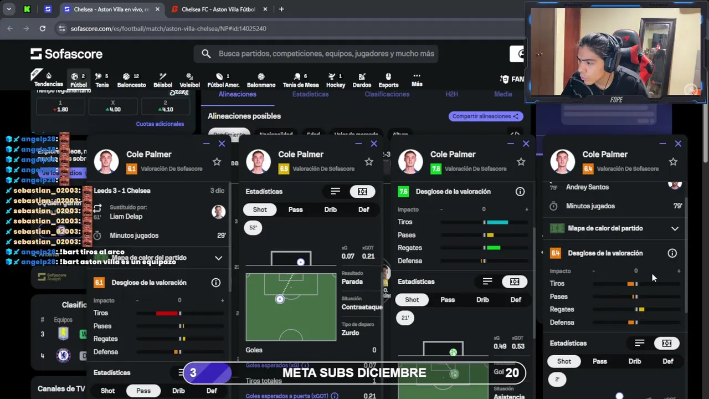
Task: Select the Fútbol sport icon
Action: click(x=78, y=80)
